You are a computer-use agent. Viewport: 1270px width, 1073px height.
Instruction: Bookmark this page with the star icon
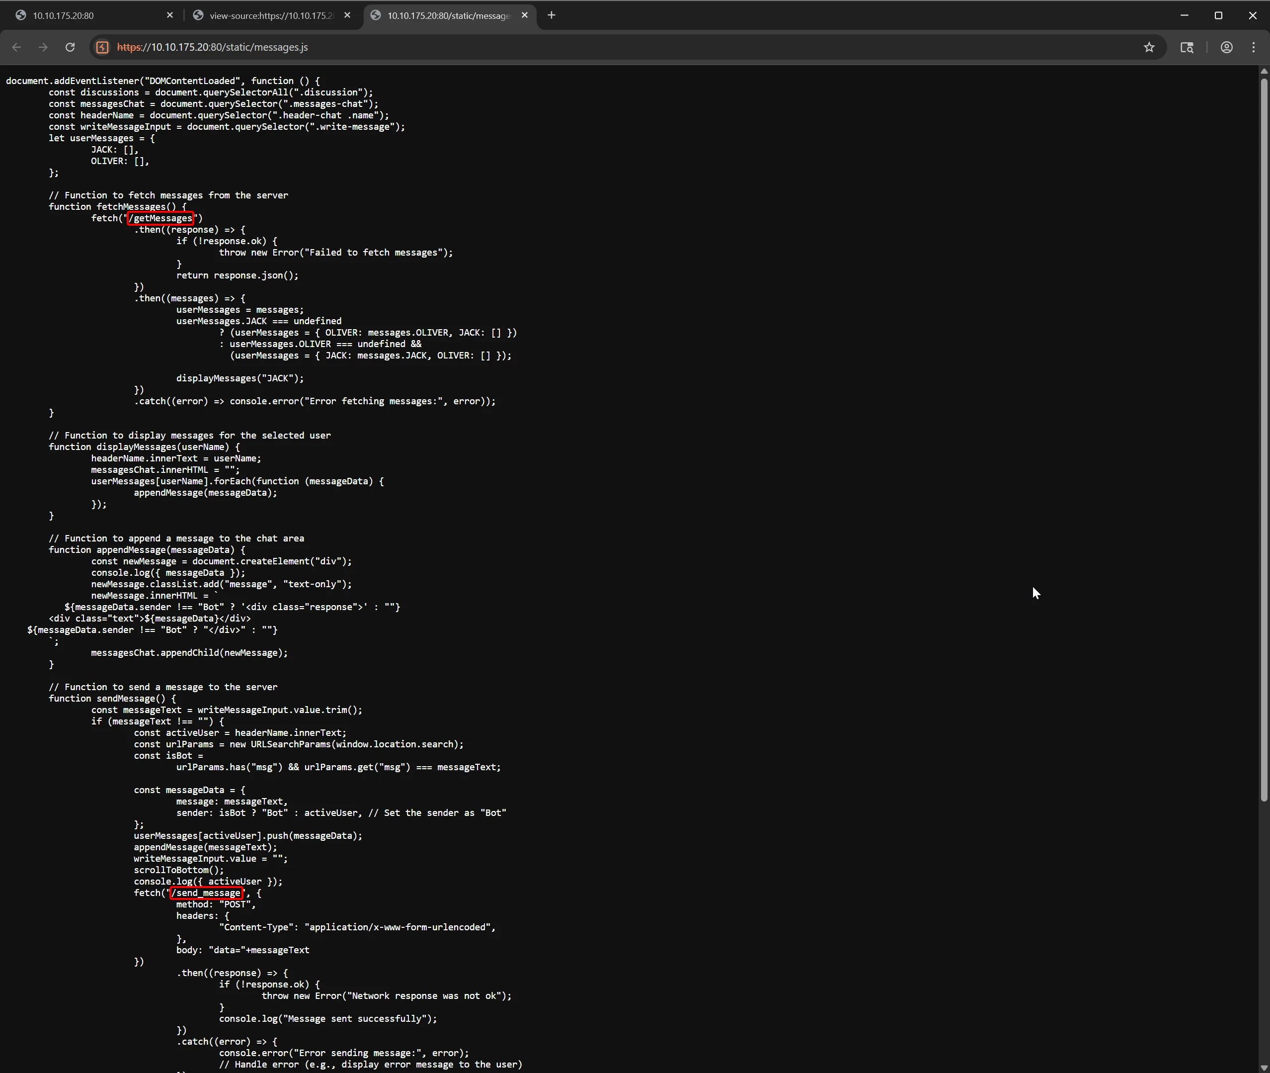click(x=1148, y=47)
